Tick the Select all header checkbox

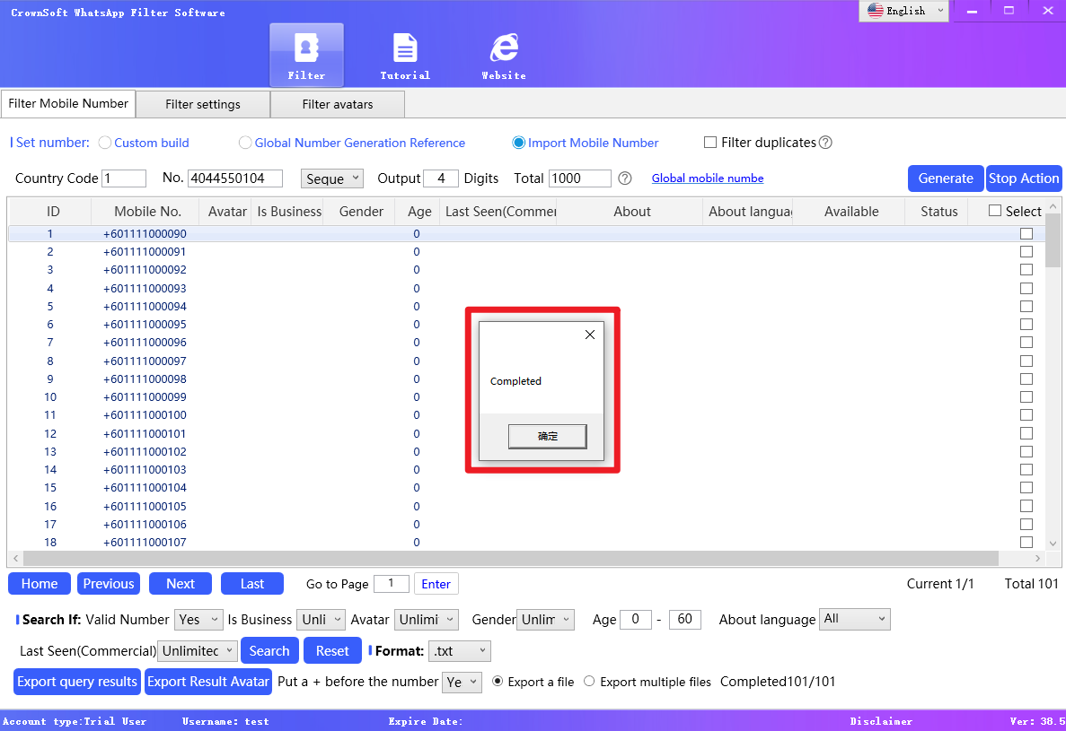995,211
